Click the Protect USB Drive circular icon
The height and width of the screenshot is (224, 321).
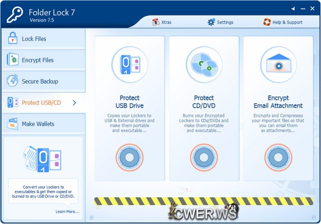point(129,65)
